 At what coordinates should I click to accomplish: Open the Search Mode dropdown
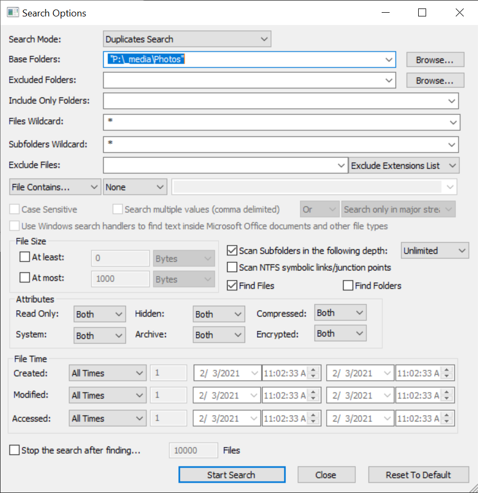coord(187,39)
